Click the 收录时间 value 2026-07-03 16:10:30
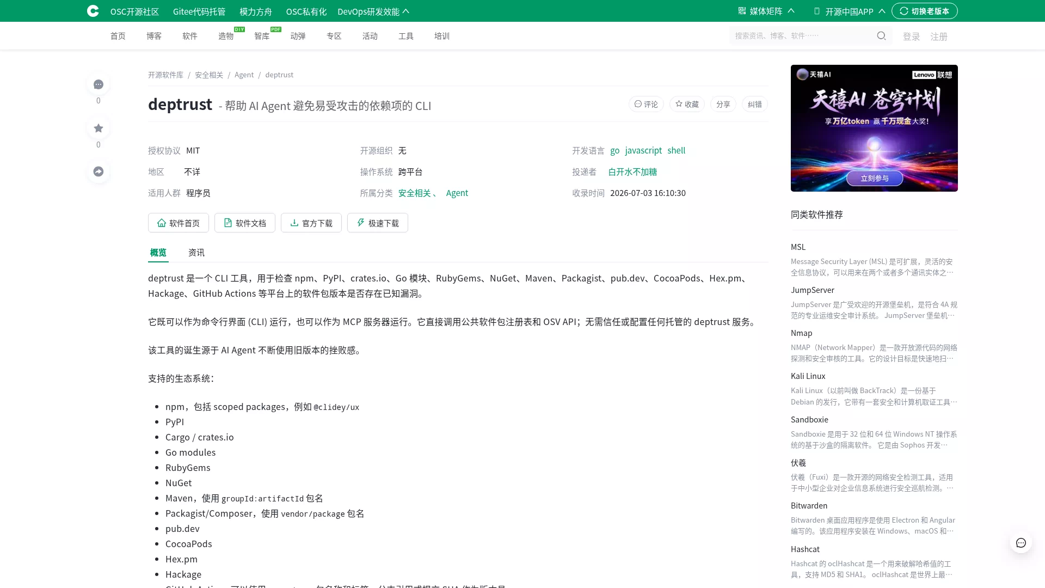The height and width of the screenshot is (588, 1045). [x=648, y=193]
